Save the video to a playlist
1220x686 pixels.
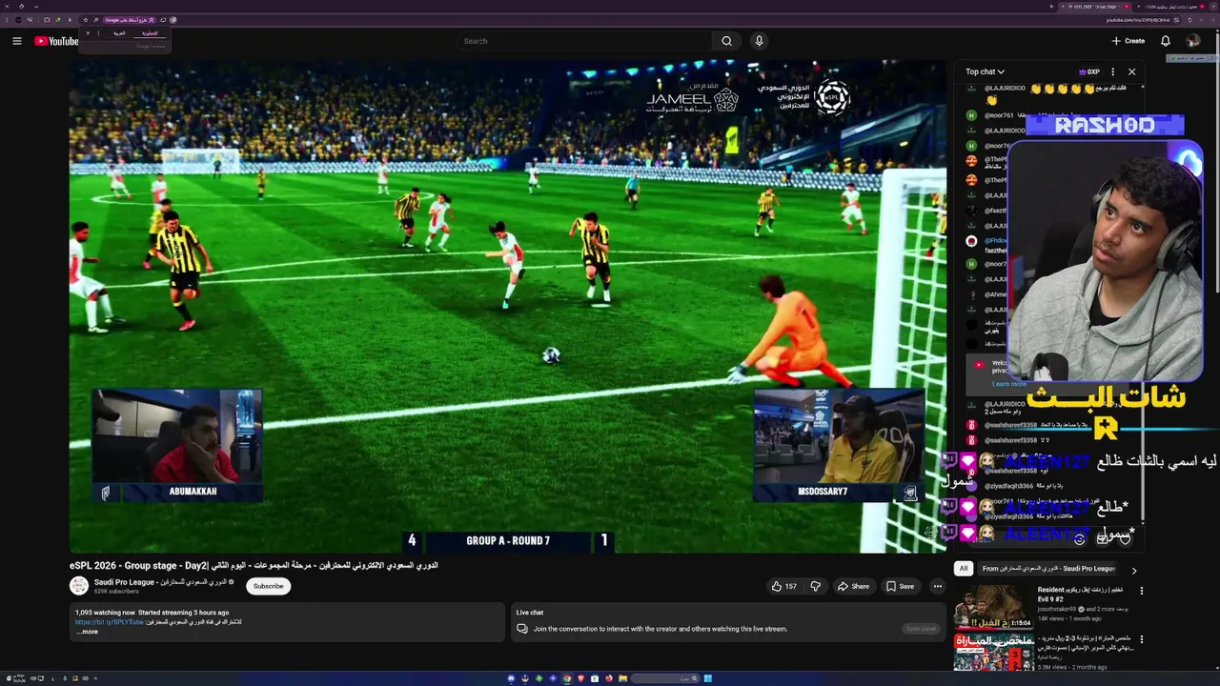(900, 586)
